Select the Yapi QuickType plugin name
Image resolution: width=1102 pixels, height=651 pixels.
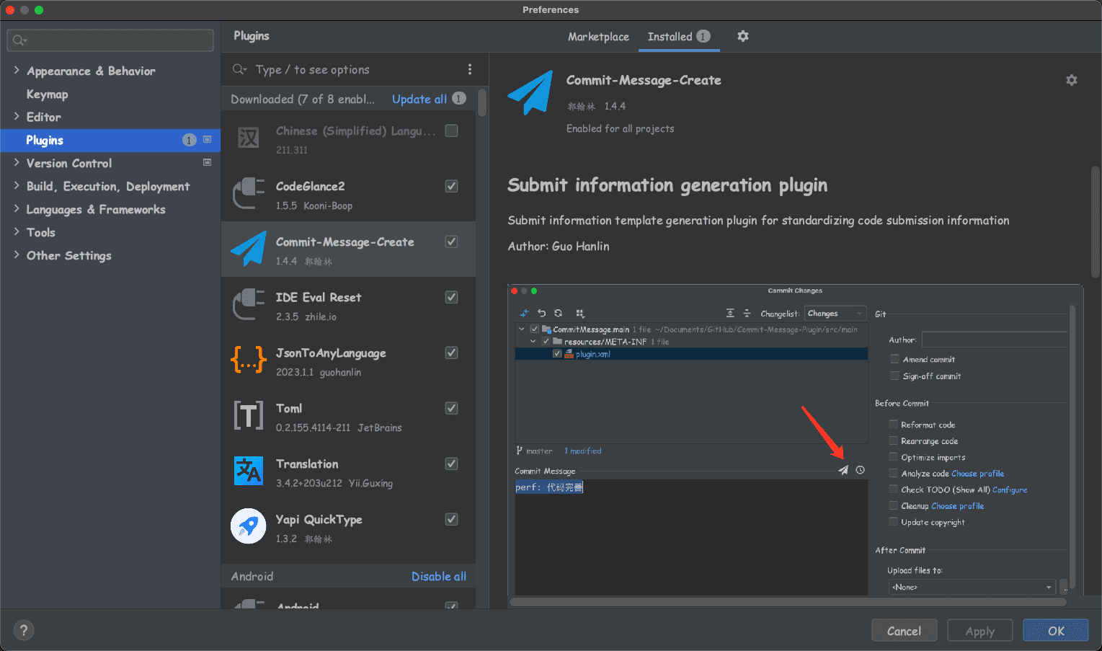tap(319, 519)
